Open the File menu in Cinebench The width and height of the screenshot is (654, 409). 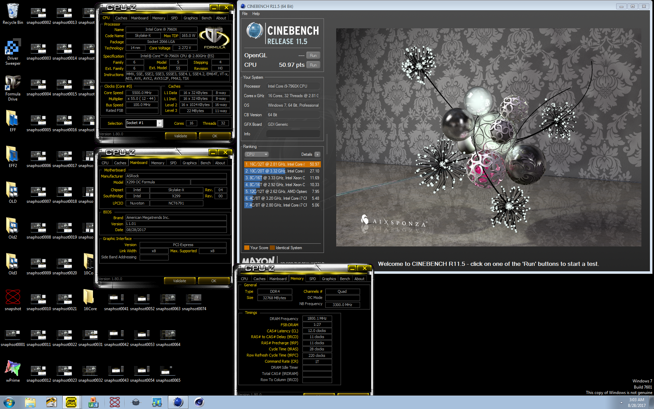tap(245, 14)
